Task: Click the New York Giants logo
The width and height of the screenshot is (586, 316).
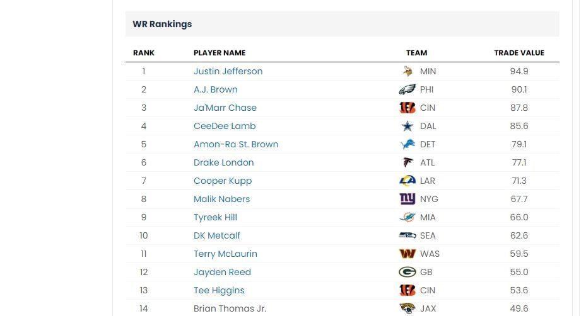Action: click(407, 199)
